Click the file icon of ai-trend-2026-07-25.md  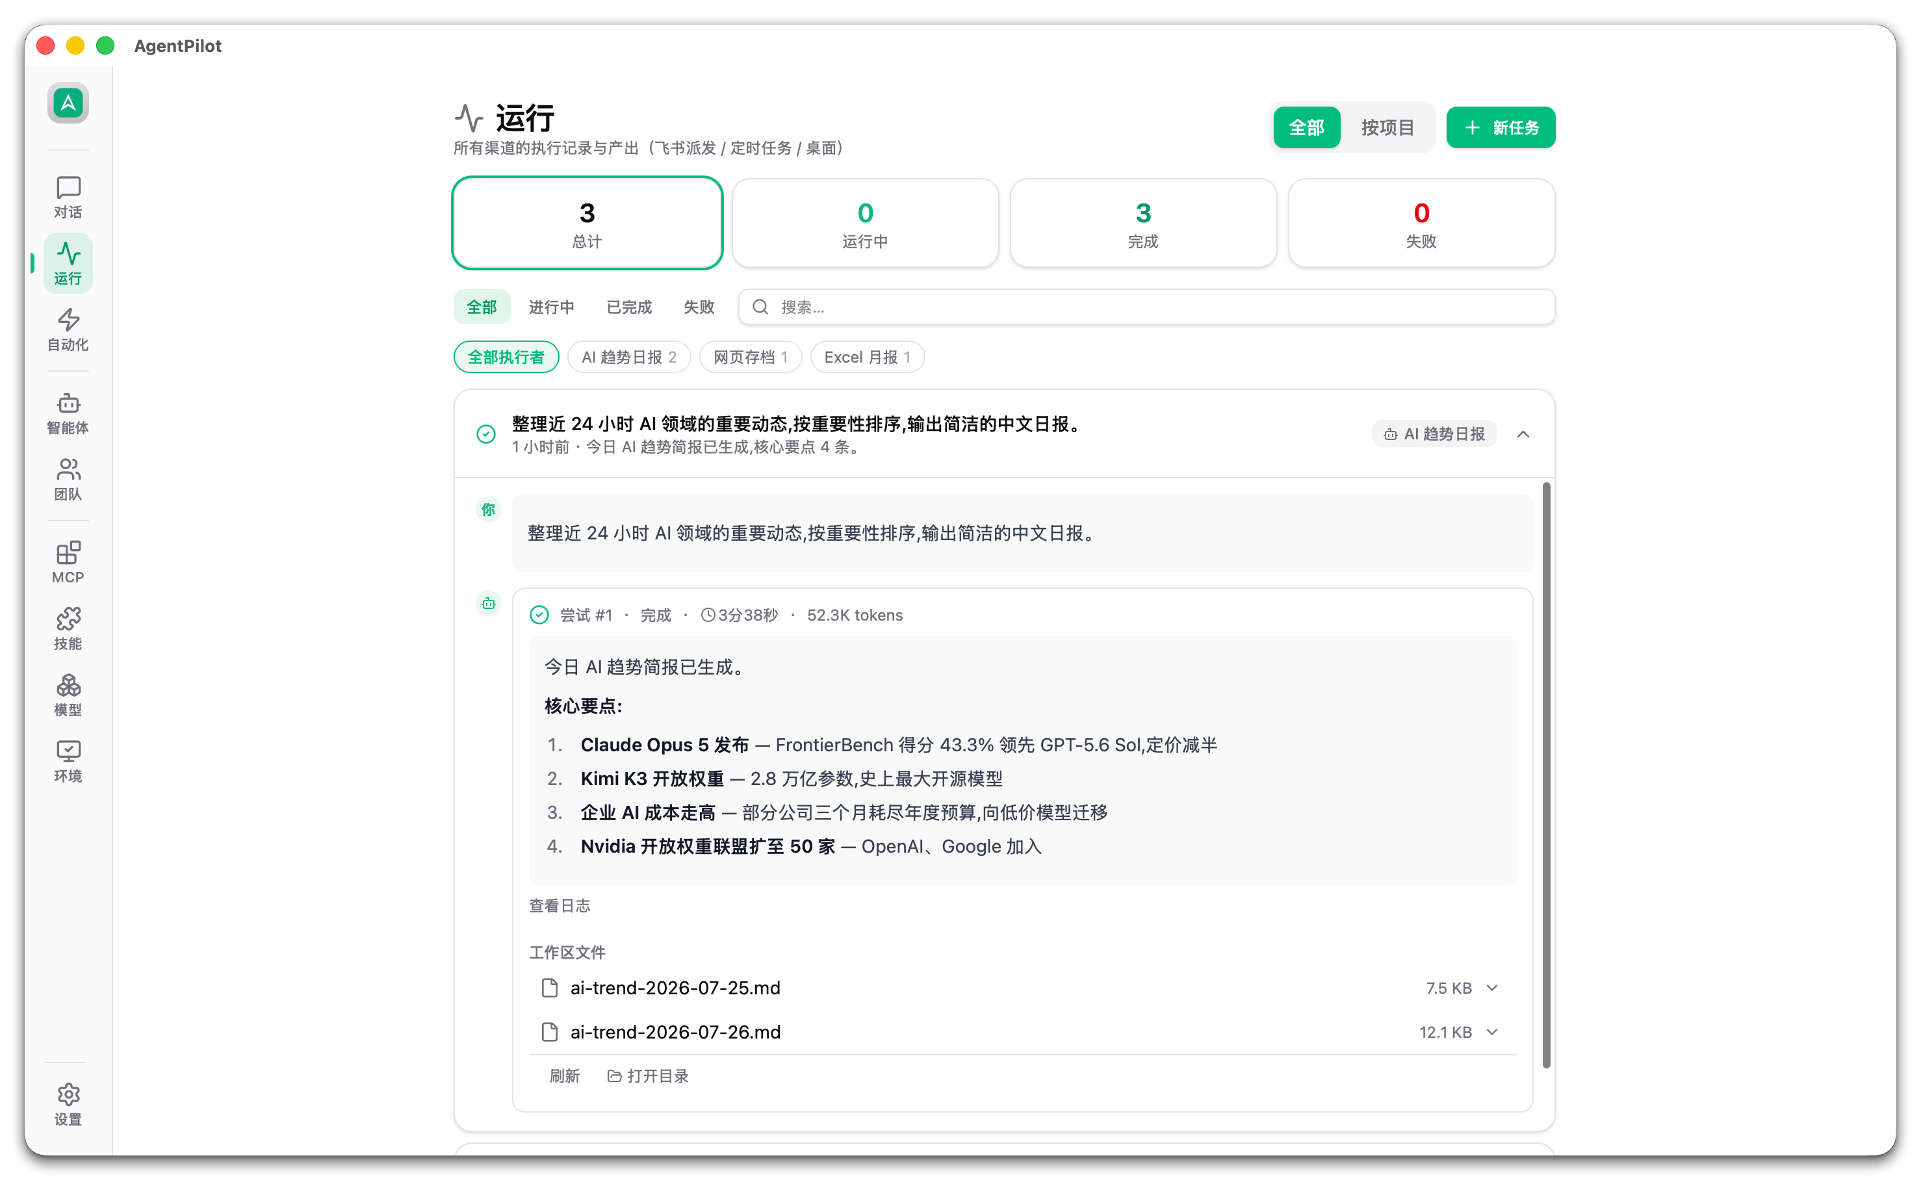click(x=550, y=988)
